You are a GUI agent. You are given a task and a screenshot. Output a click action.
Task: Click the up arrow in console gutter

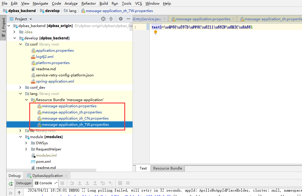click(x=19, y=192)
